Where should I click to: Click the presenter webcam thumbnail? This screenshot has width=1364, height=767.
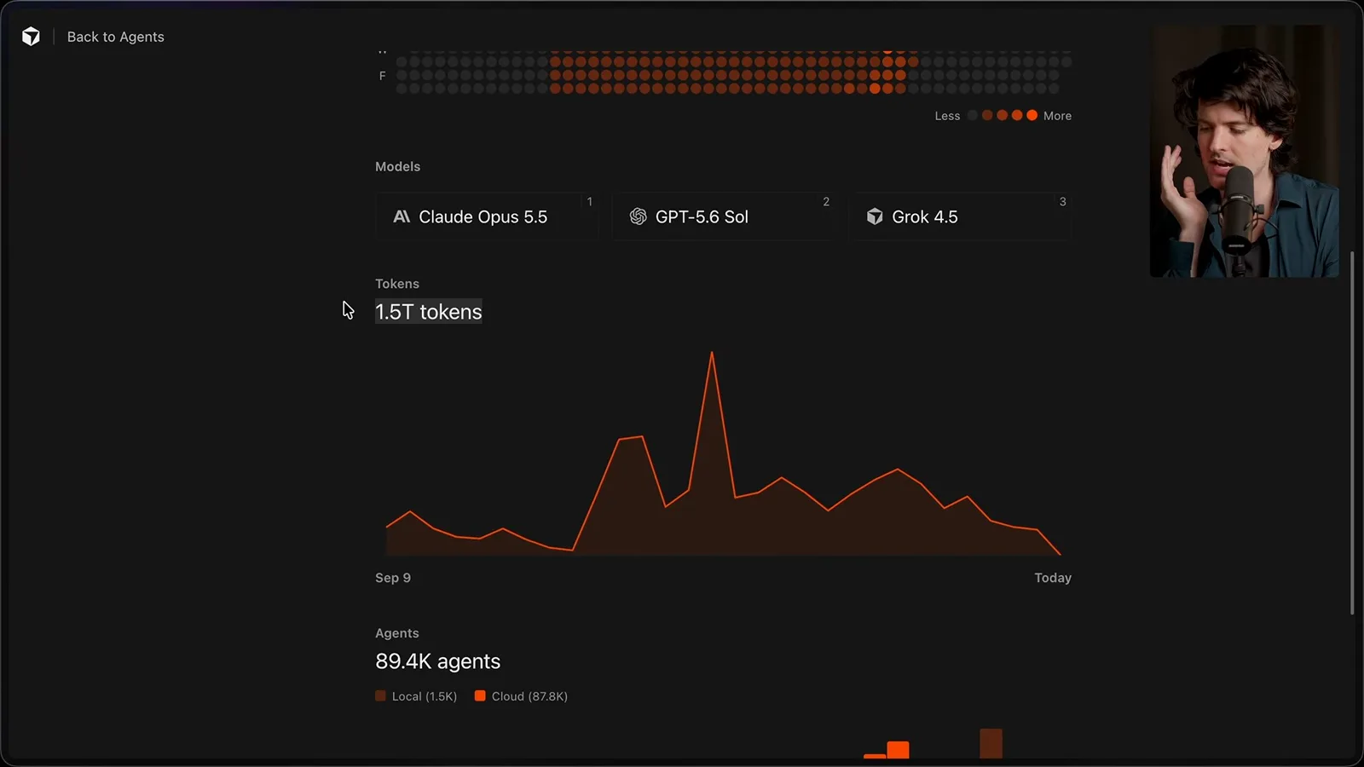pos(1244,151)
